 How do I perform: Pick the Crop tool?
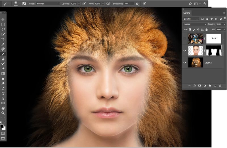(x=3, y=39)
